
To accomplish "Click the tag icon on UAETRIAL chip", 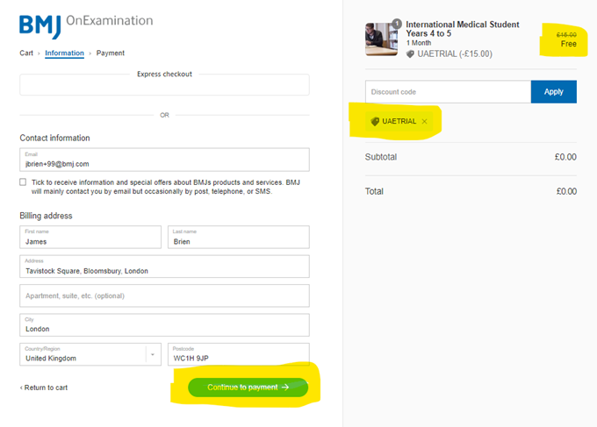I will [x=375, y=122].
